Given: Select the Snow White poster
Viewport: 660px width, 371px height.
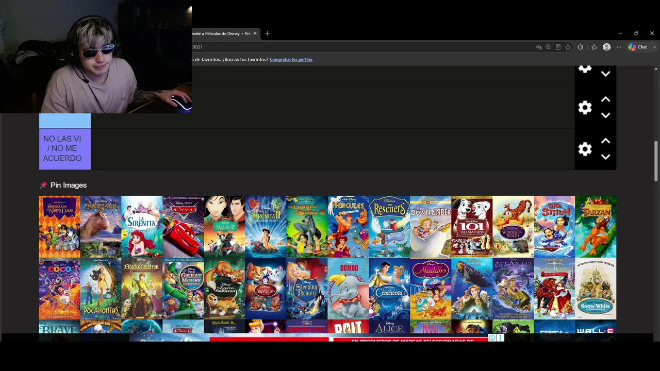Looking at the screenshot, I should click(596, 289).
